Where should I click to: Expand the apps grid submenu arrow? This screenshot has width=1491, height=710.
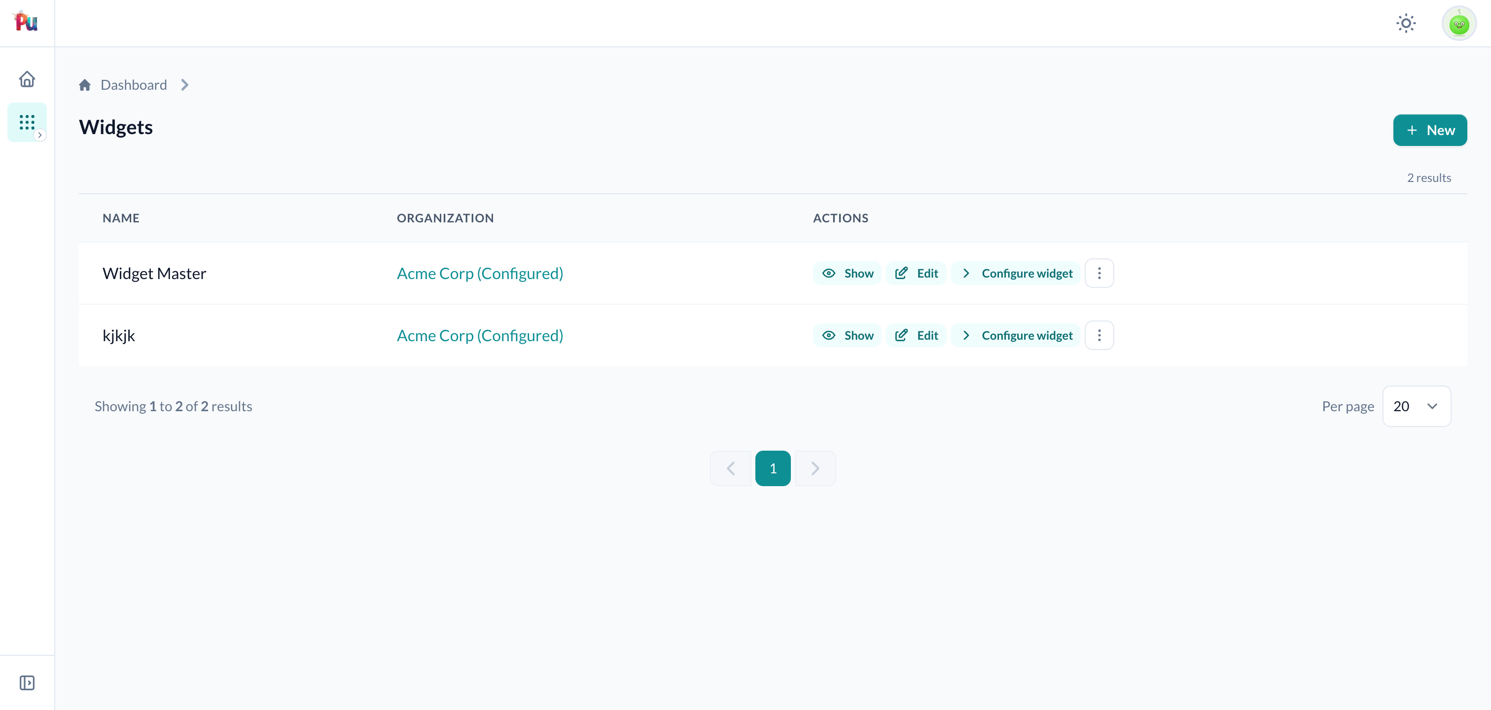point(39,135)
